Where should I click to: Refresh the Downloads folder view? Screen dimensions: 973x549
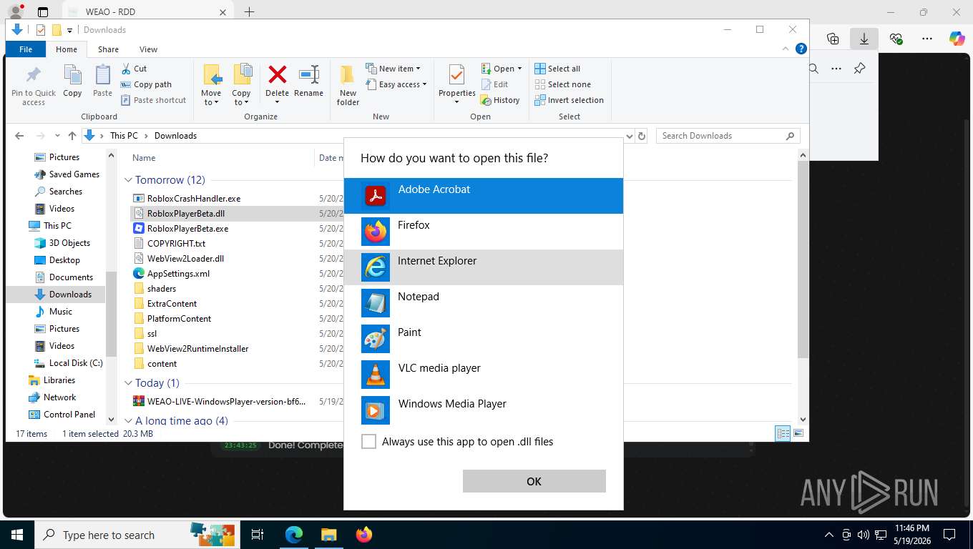(x=642, y=136)
